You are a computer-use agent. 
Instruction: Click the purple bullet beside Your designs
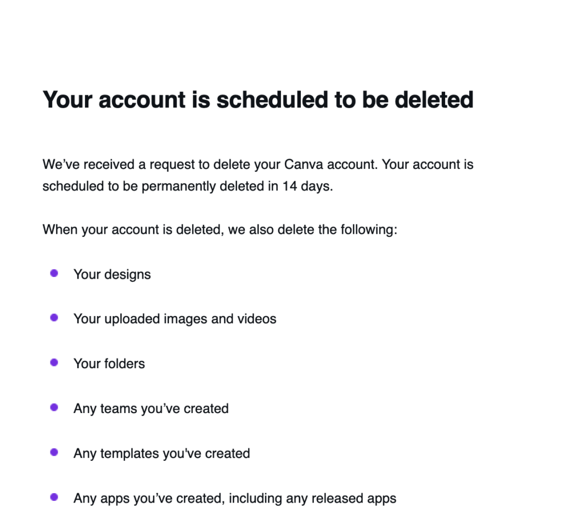click(x=54, y=273)
